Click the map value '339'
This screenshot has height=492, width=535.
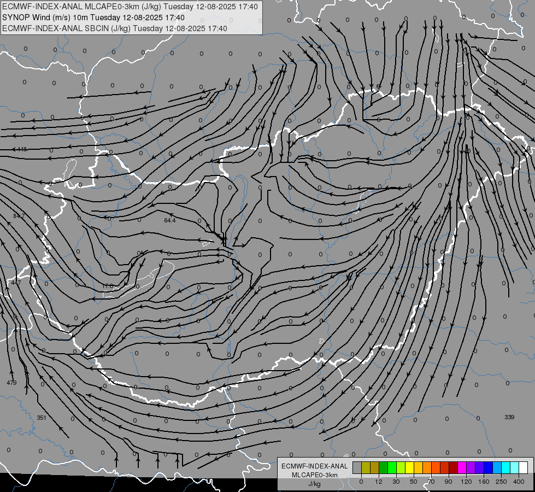tap(509, 417)
